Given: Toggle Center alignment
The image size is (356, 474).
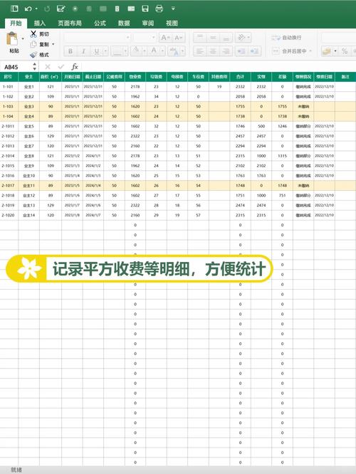Looking at the screenshot, I should click(213, 51).
